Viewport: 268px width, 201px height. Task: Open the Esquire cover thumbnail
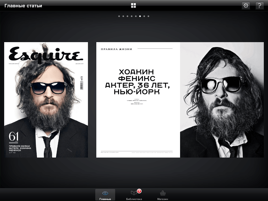pos(46,100)
